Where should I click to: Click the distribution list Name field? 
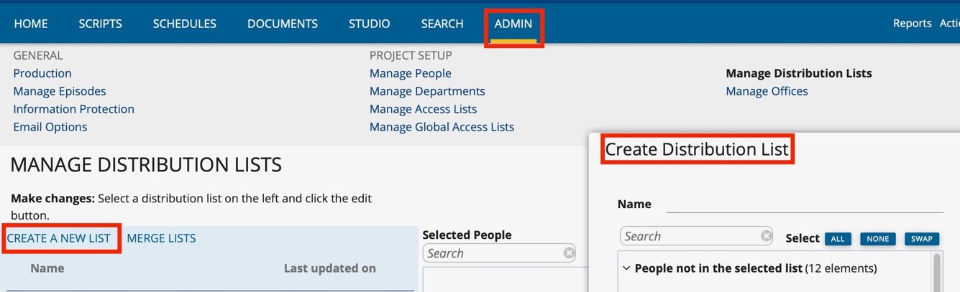[x=805, y=204]
